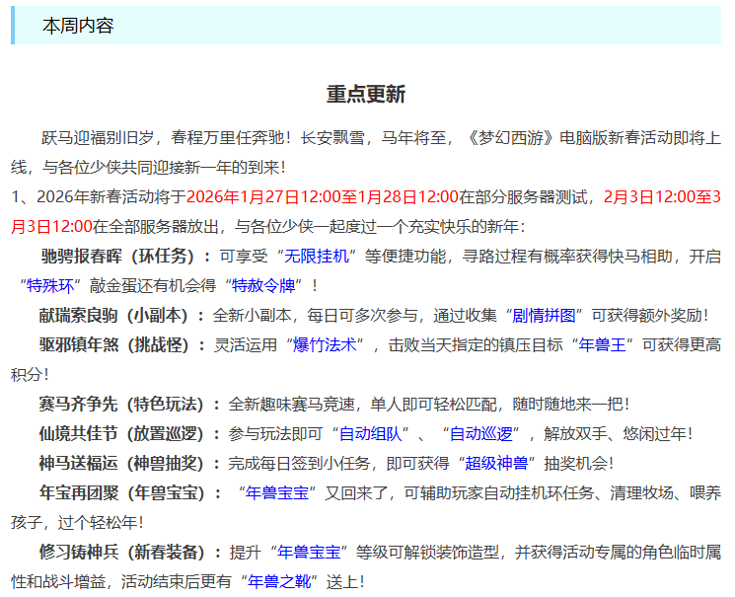This screenshot has height=597, width=735.
Task: Click the bold "驰骋报春晖（环任务）" heading
Action: click(124, 256)
